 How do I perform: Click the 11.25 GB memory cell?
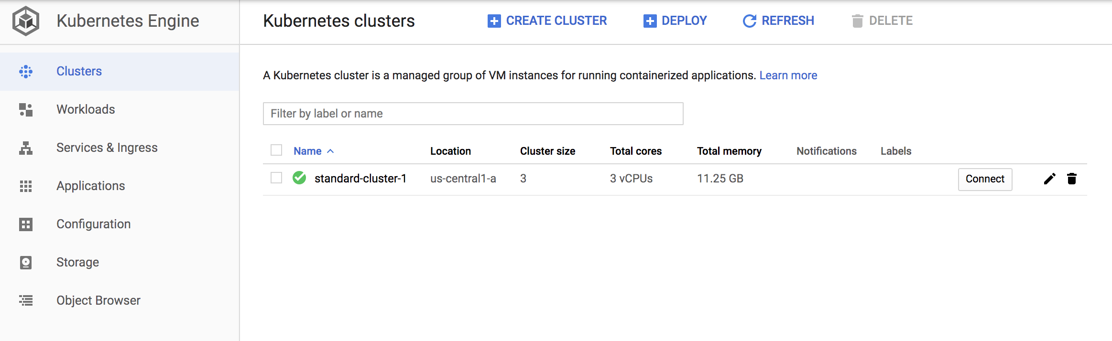coord(720,179)
